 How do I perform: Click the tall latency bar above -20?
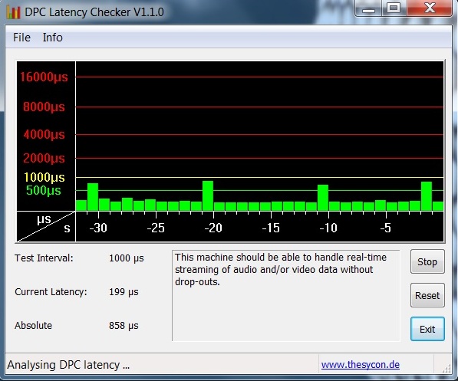pos(208,195)
